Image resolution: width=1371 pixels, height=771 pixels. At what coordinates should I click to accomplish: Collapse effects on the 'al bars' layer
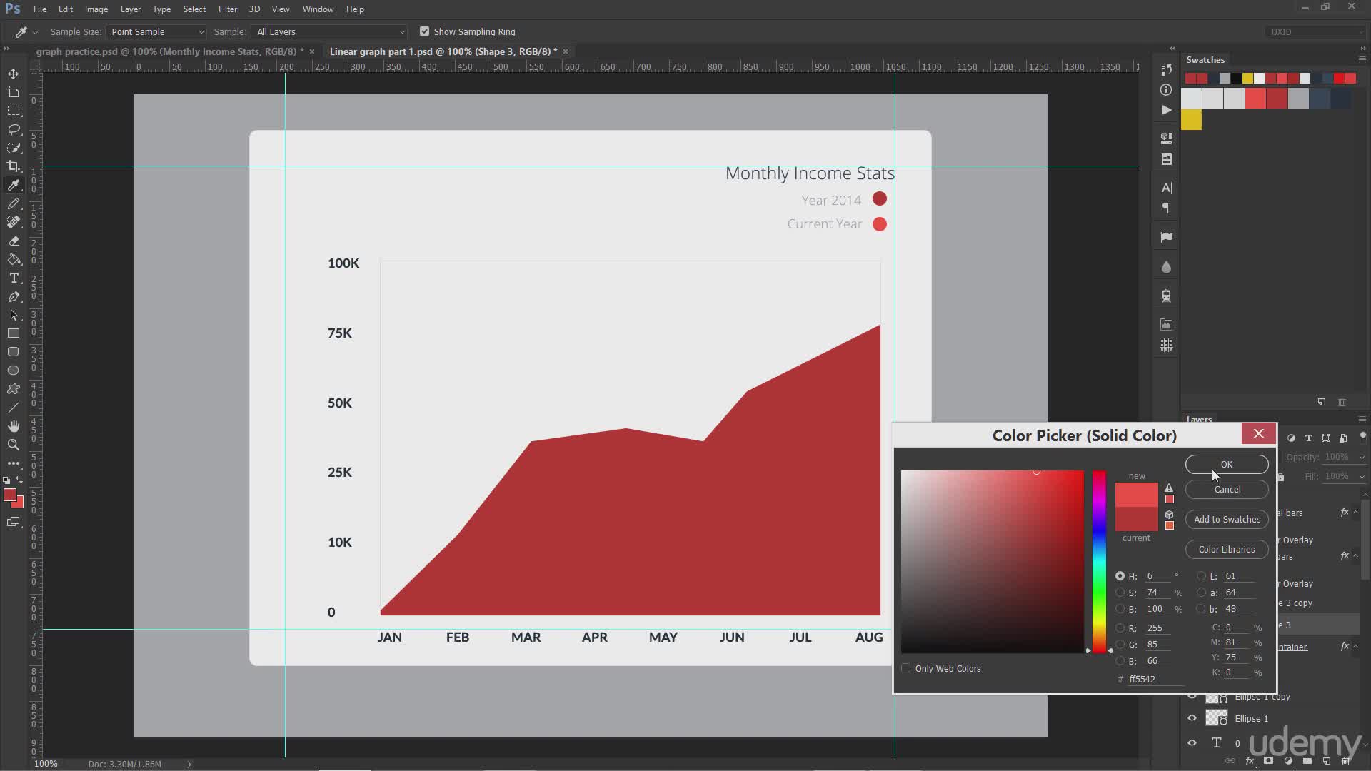coord(1355,512)
